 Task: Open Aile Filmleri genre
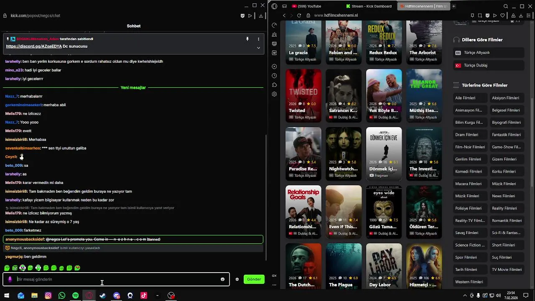[470, 98]
